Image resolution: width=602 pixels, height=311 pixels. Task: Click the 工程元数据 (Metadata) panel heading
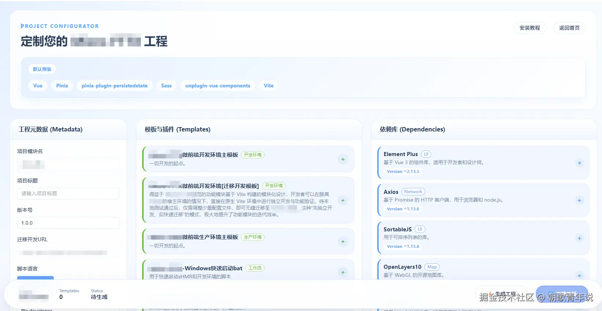tap(50, 129)
